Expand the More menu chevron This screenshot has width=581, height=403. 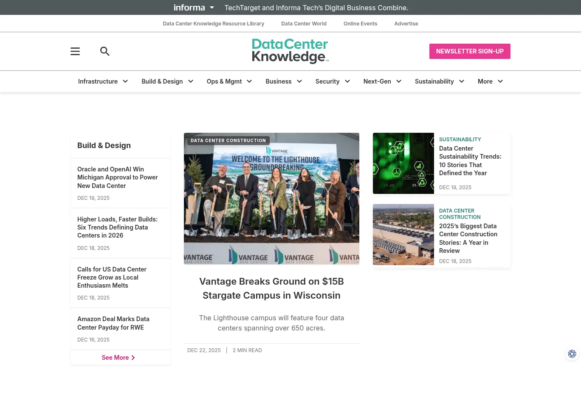[x=500, y=81]
